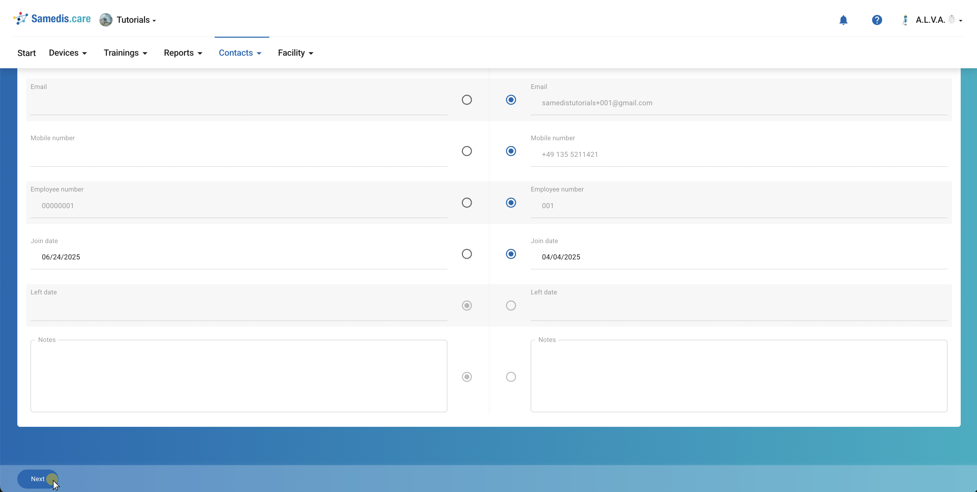Screen dimensions: 977x492
Task: Click the Tutorials facility avatar image
Action: [106, 20]
